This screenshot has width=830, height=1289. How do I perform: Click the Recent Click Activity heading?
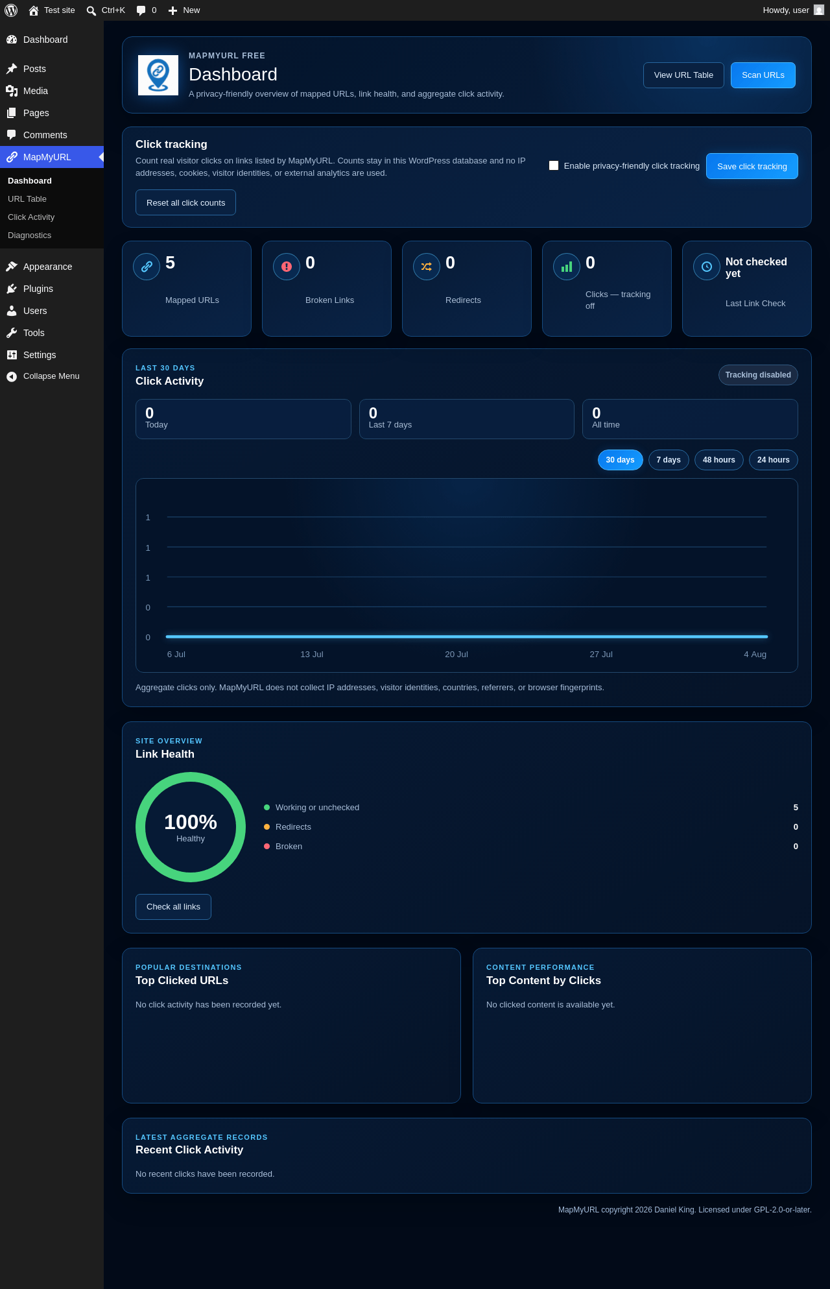(189, 1150)
